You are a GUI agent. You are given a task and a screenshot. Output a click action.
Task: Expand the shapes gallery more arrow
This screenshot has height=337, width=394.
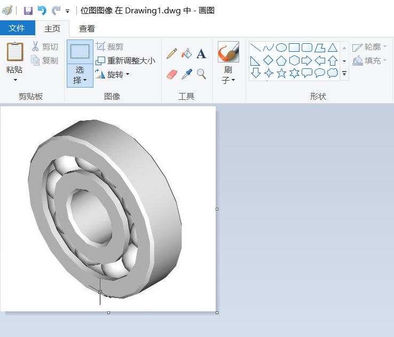click(x=344, y=73)
